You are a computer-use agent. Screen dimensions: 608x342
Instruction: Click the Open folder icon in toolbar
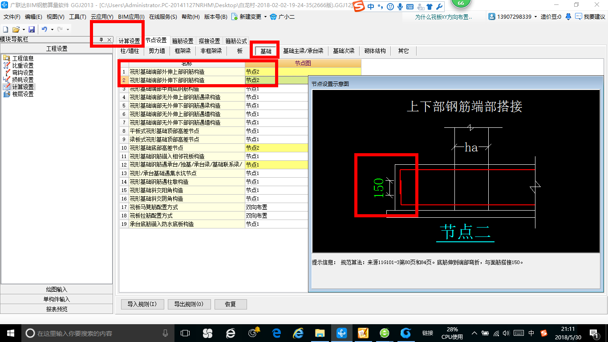point(16,29)
